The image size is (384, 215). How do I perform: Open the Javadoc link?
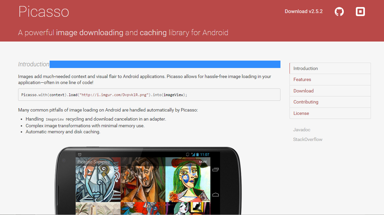coord(302,130)
